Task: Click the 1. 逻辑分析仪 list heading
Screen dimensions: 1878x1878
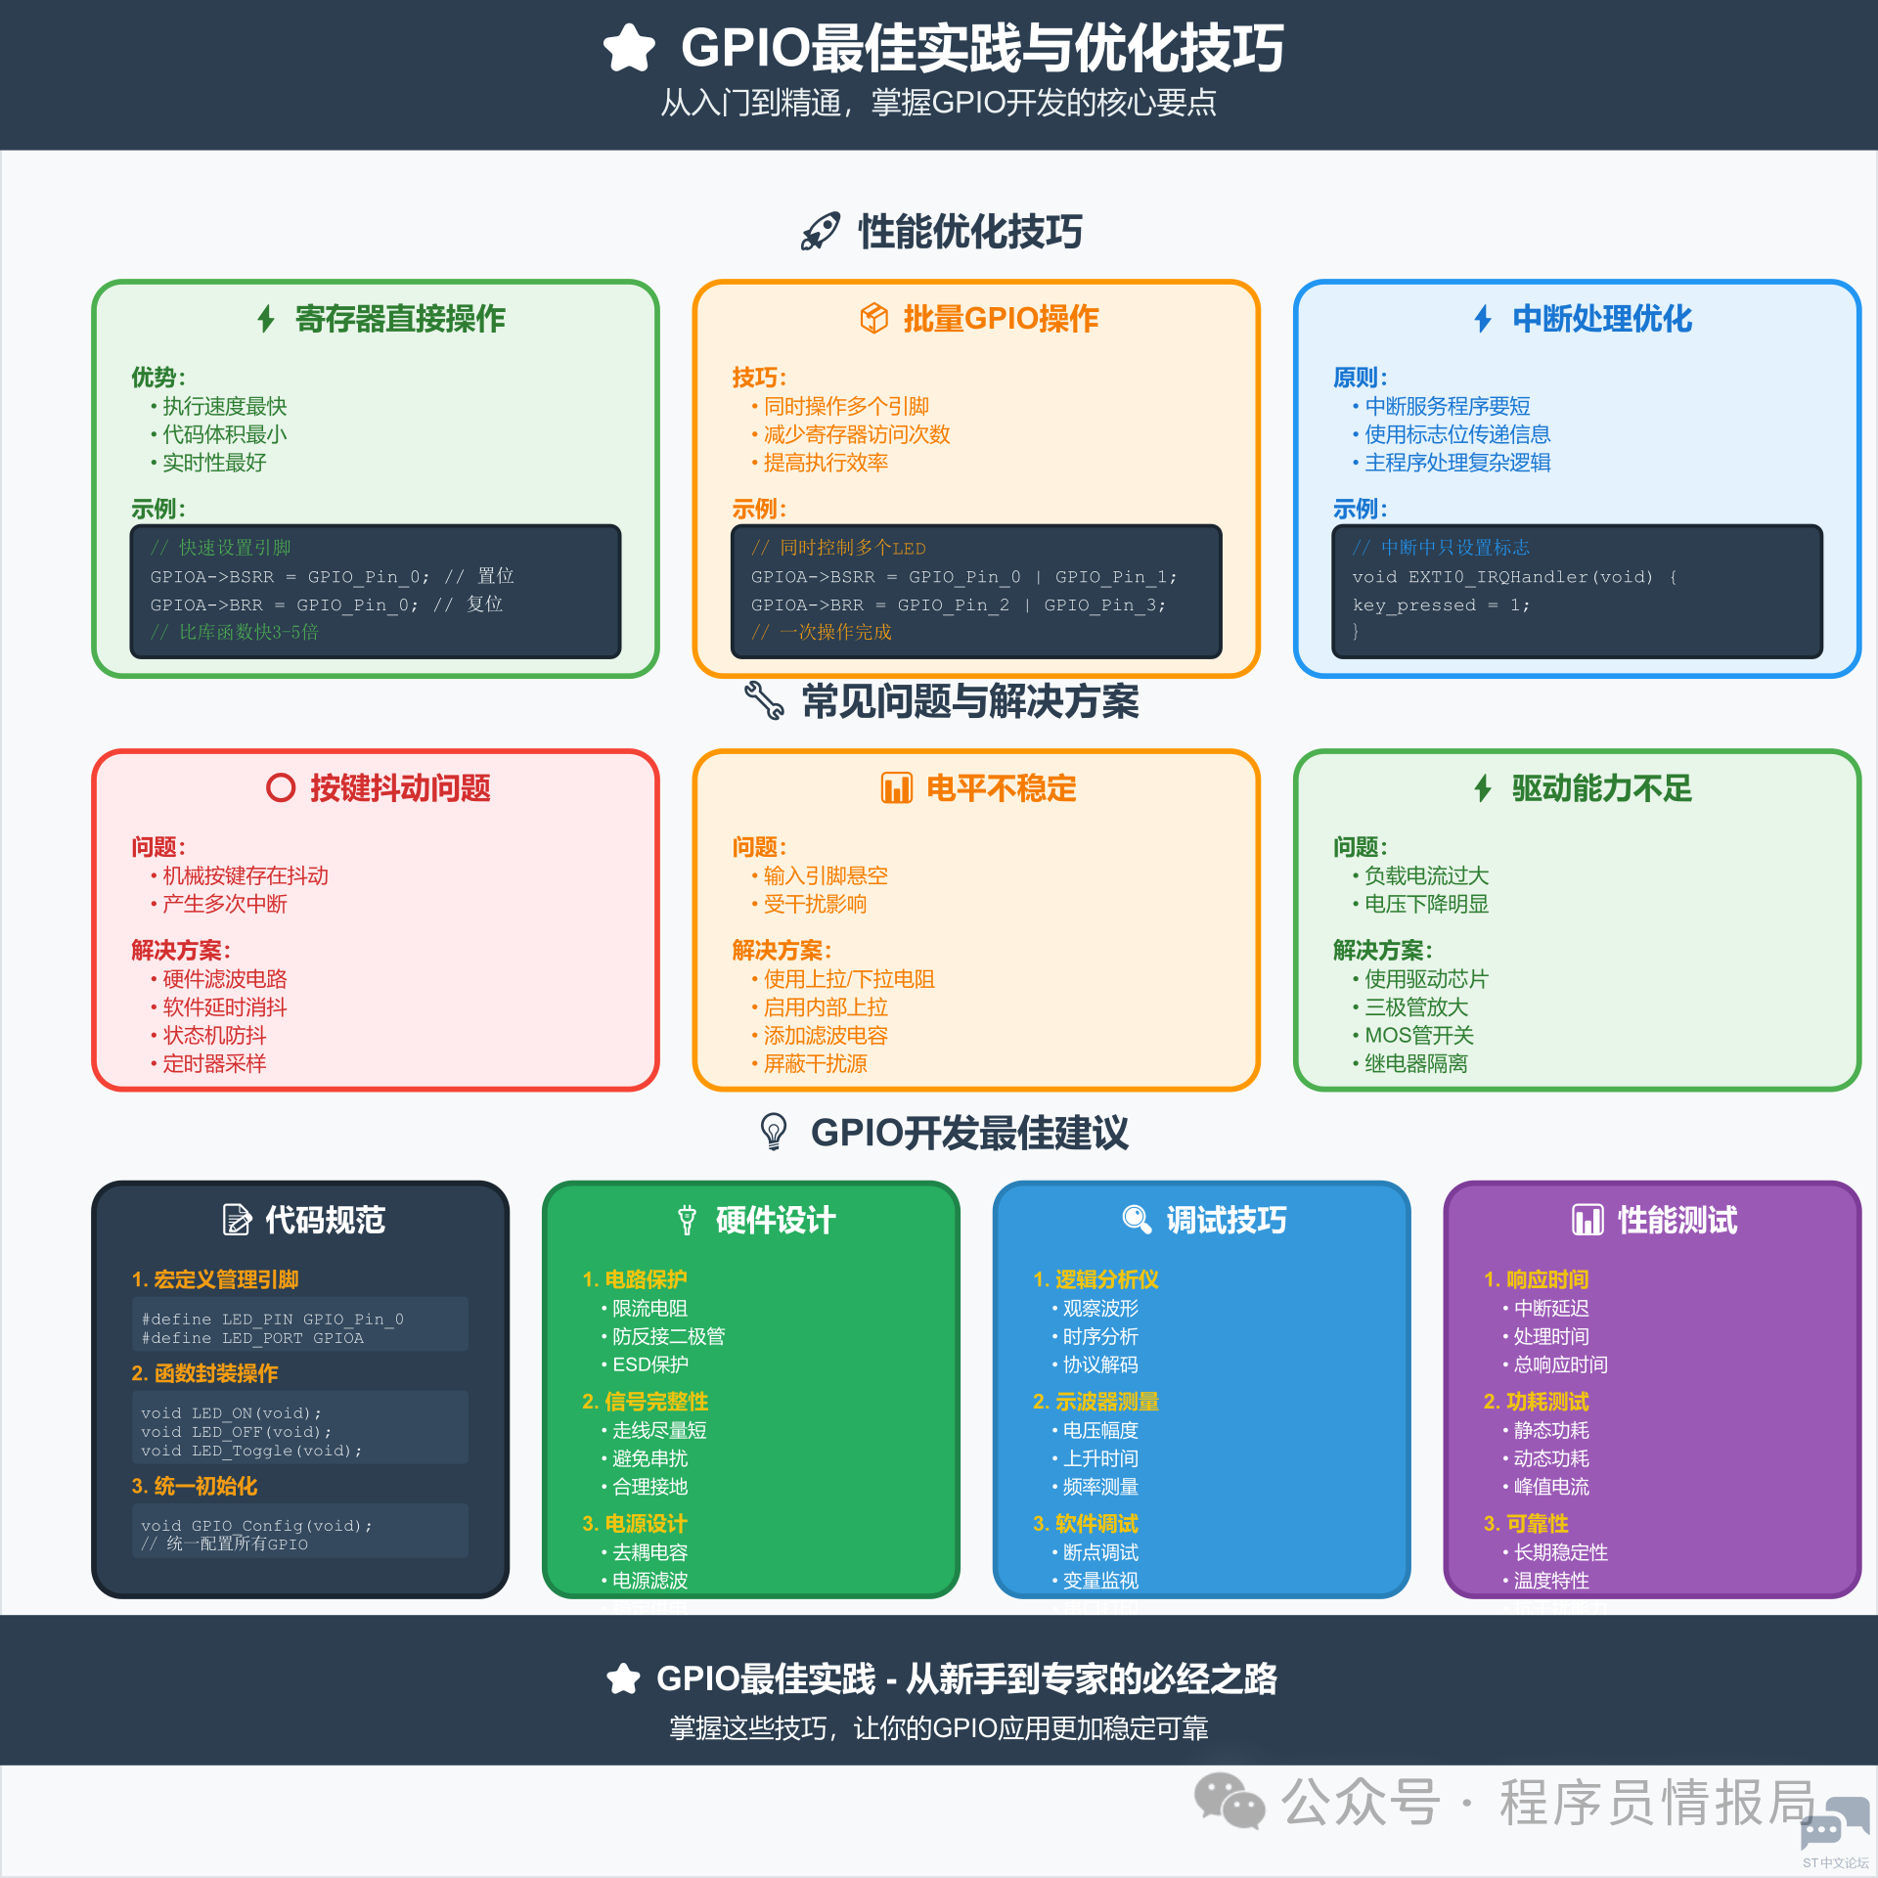Action: [x=1095, y=1279]
